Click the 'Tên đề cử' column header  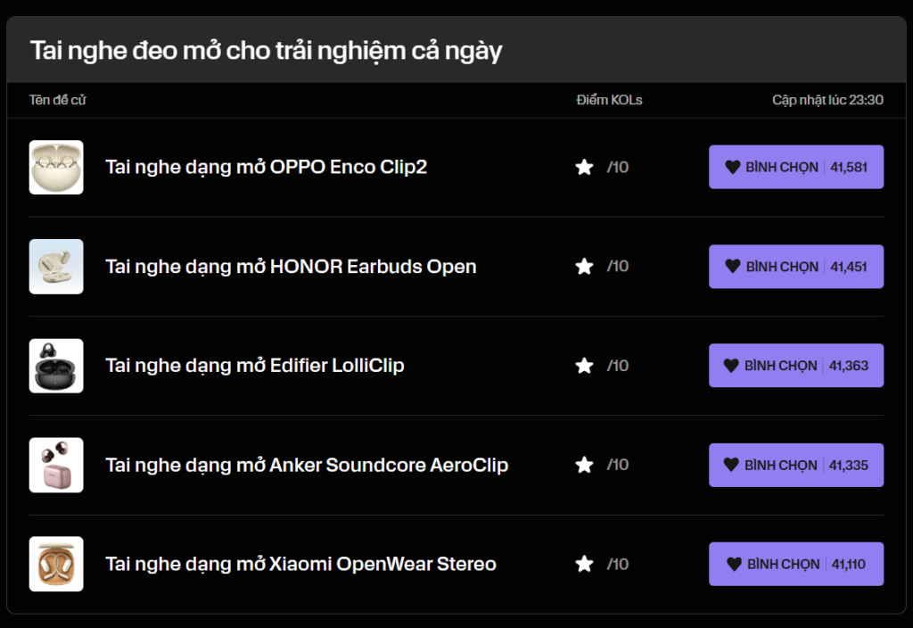click(x=58, y=100)
